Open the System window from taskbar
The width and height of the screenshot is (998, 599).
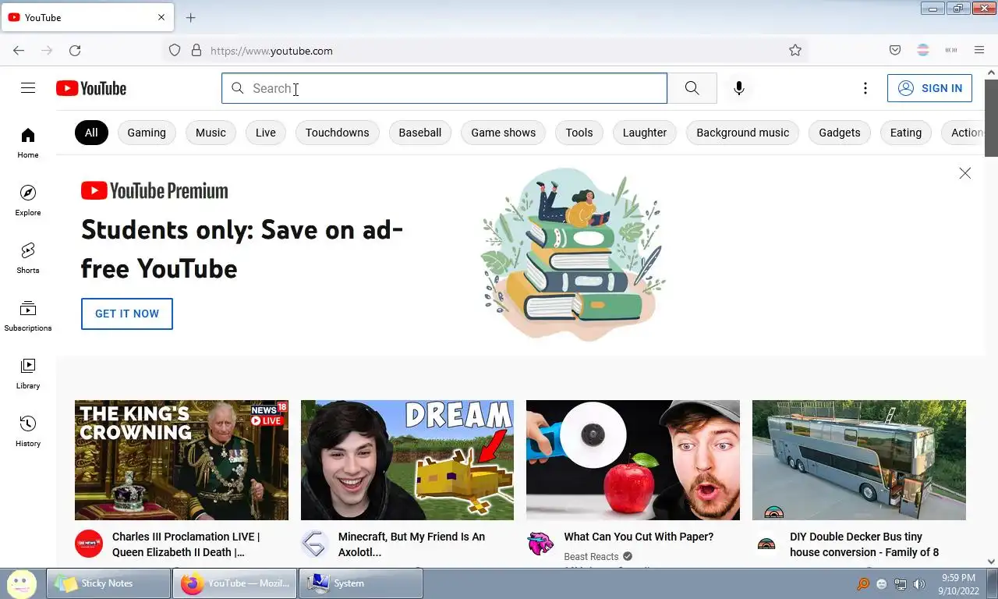[x=362, y=583]
